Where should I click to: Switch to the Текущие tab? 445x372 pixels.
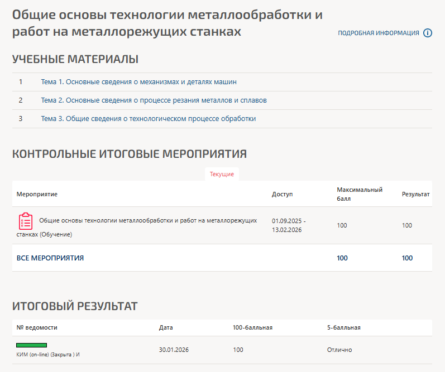tap(222, 174)
